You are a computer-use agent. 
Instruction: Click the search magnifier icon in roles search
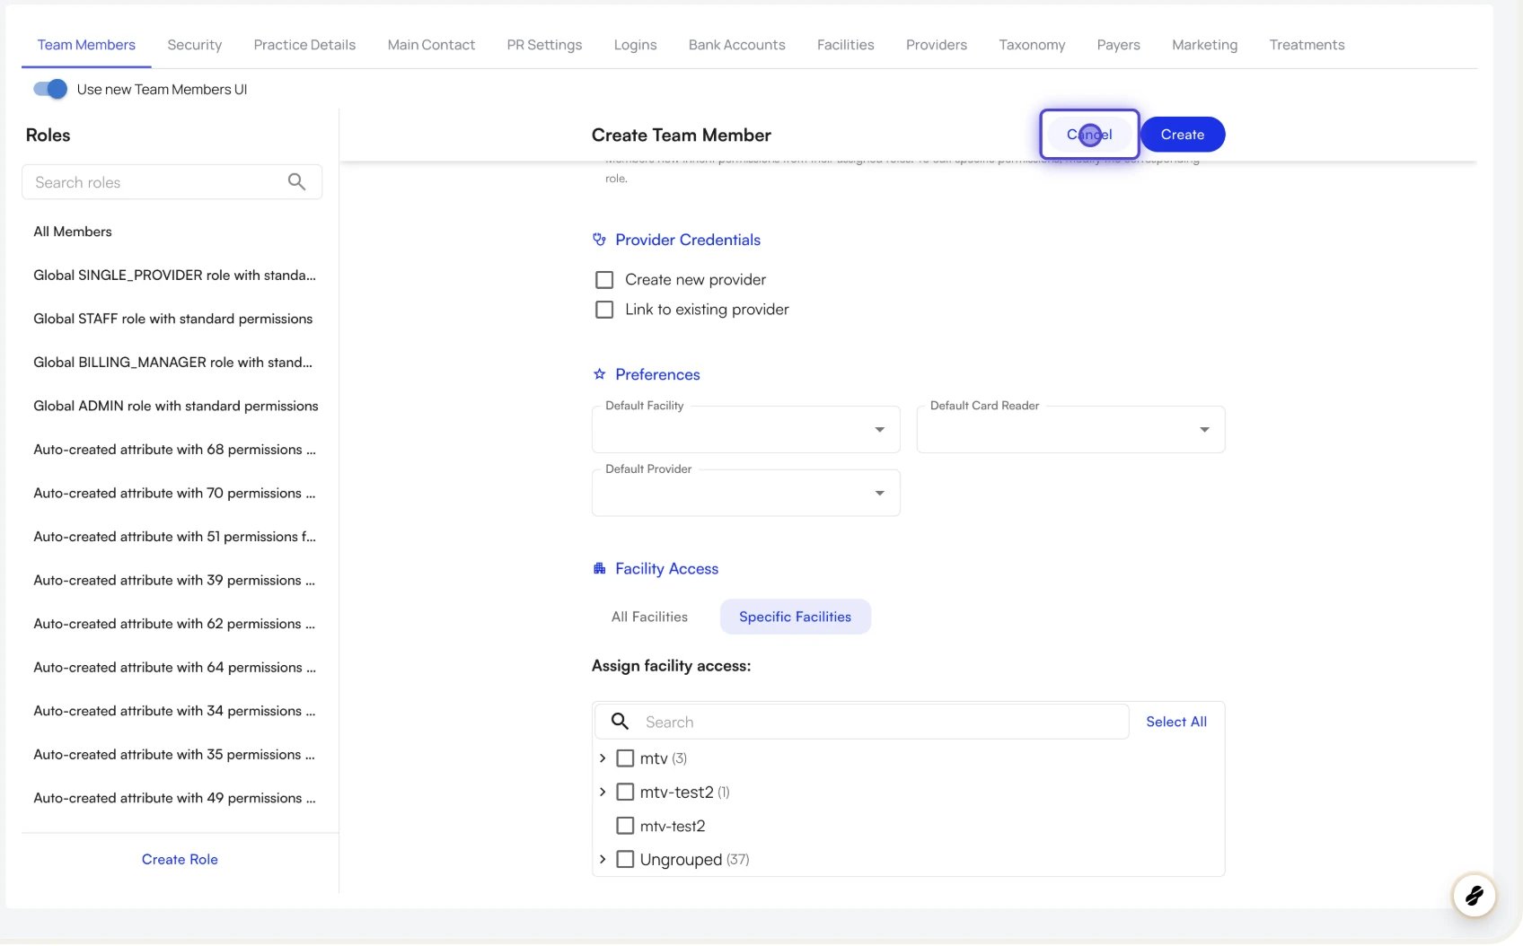[296, 182]
